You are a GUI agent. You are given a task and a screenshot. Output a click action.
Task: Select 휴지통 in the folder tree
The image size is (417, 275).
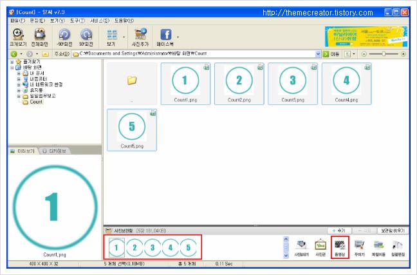click(x=36, y=90)
